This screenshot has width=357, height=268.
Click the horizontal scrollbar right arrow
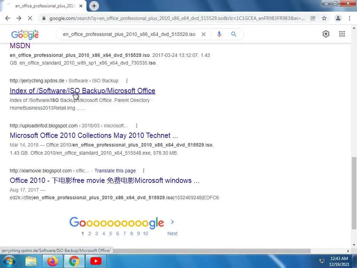point(348,251)
